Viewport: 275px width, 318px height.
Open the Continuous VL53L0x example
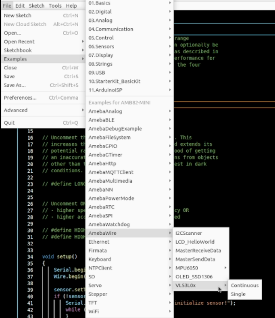click(x=244, y=285)
